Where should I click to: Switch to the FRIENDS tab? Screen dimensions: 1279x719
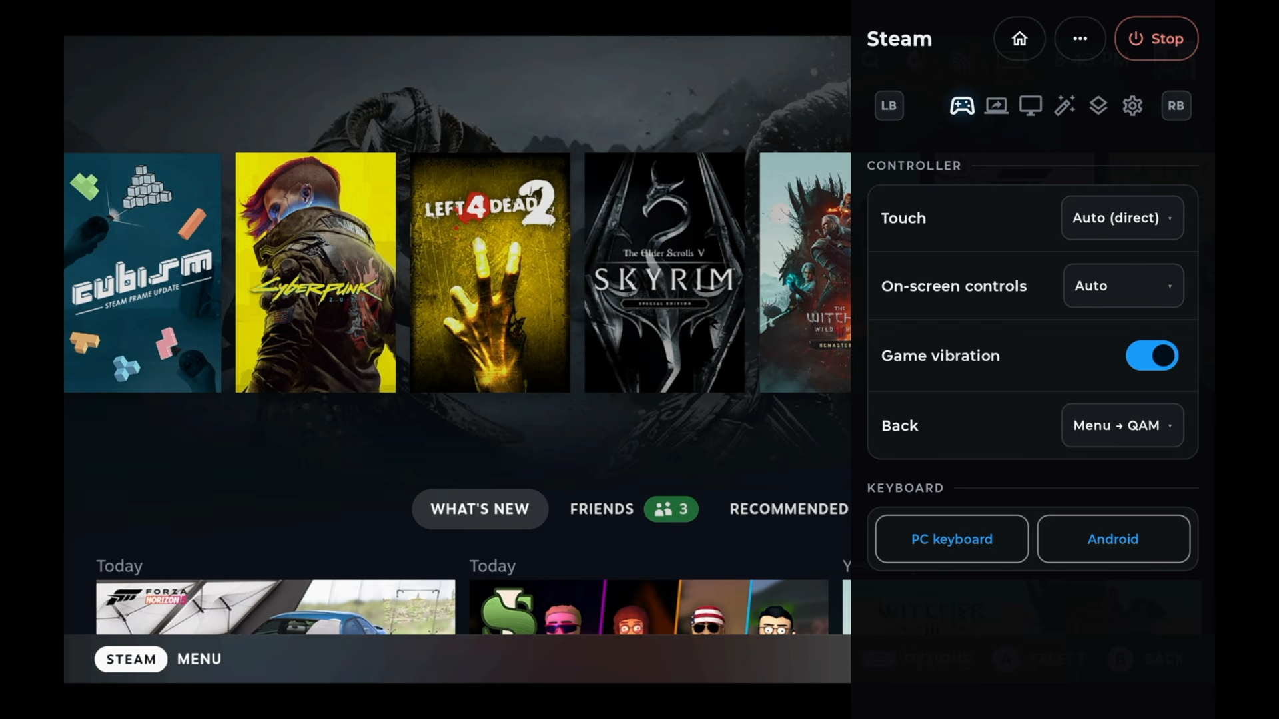point(602,509)
